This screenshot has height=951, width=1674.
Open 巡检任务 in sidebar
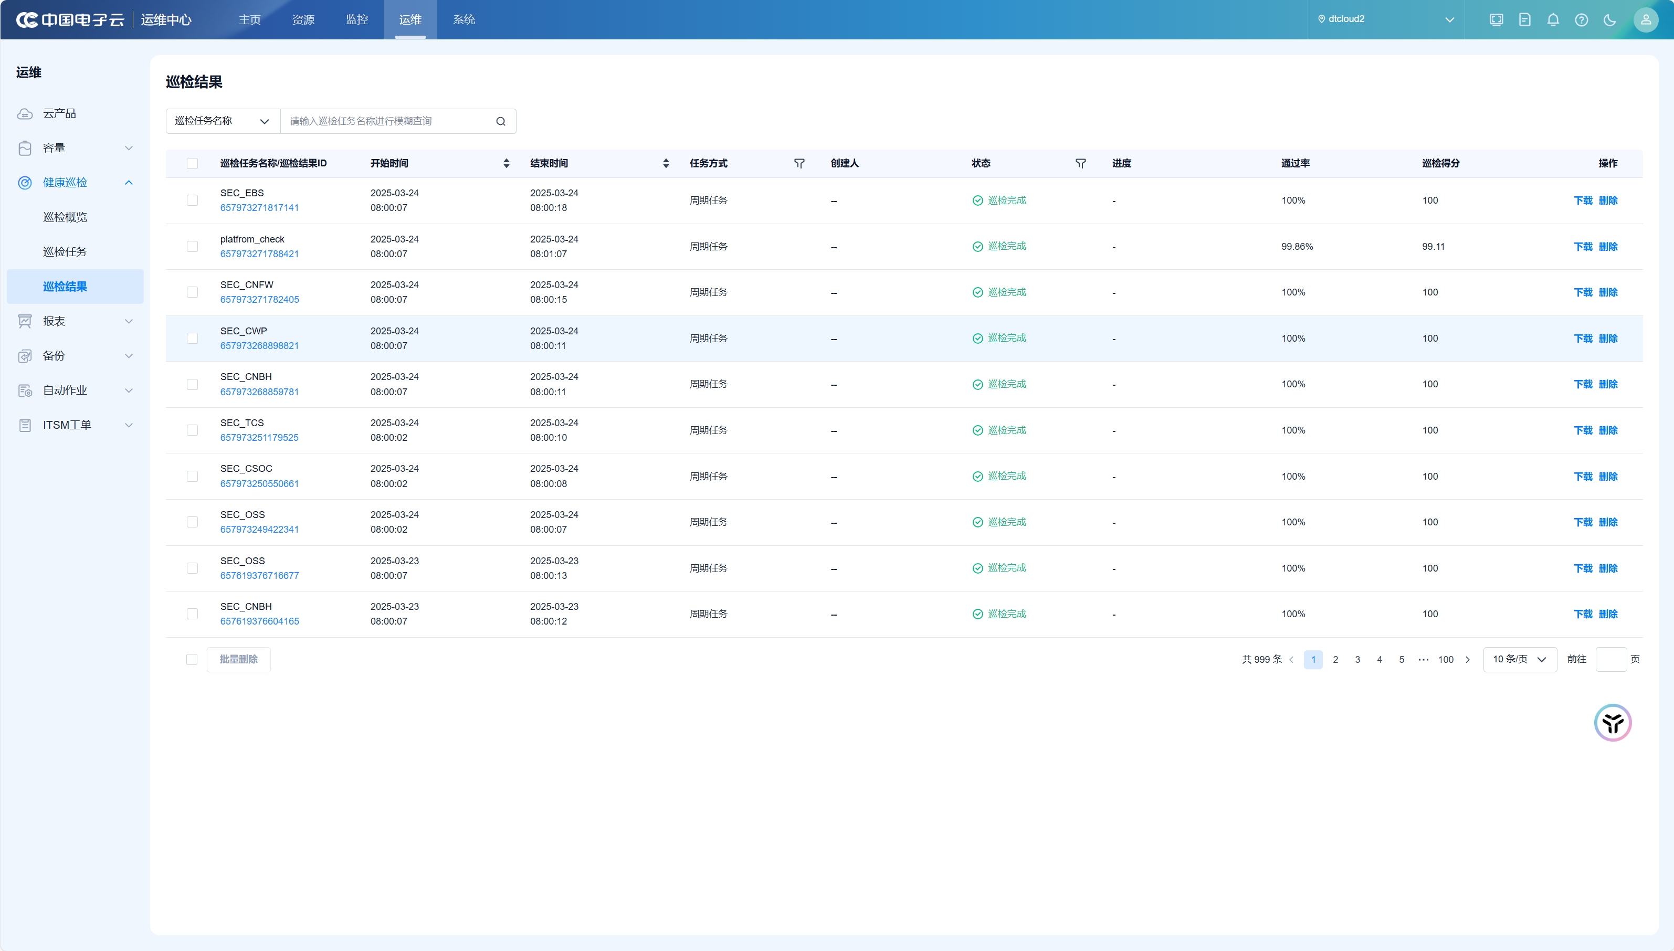pyautogui.click(x=75, y=252)
